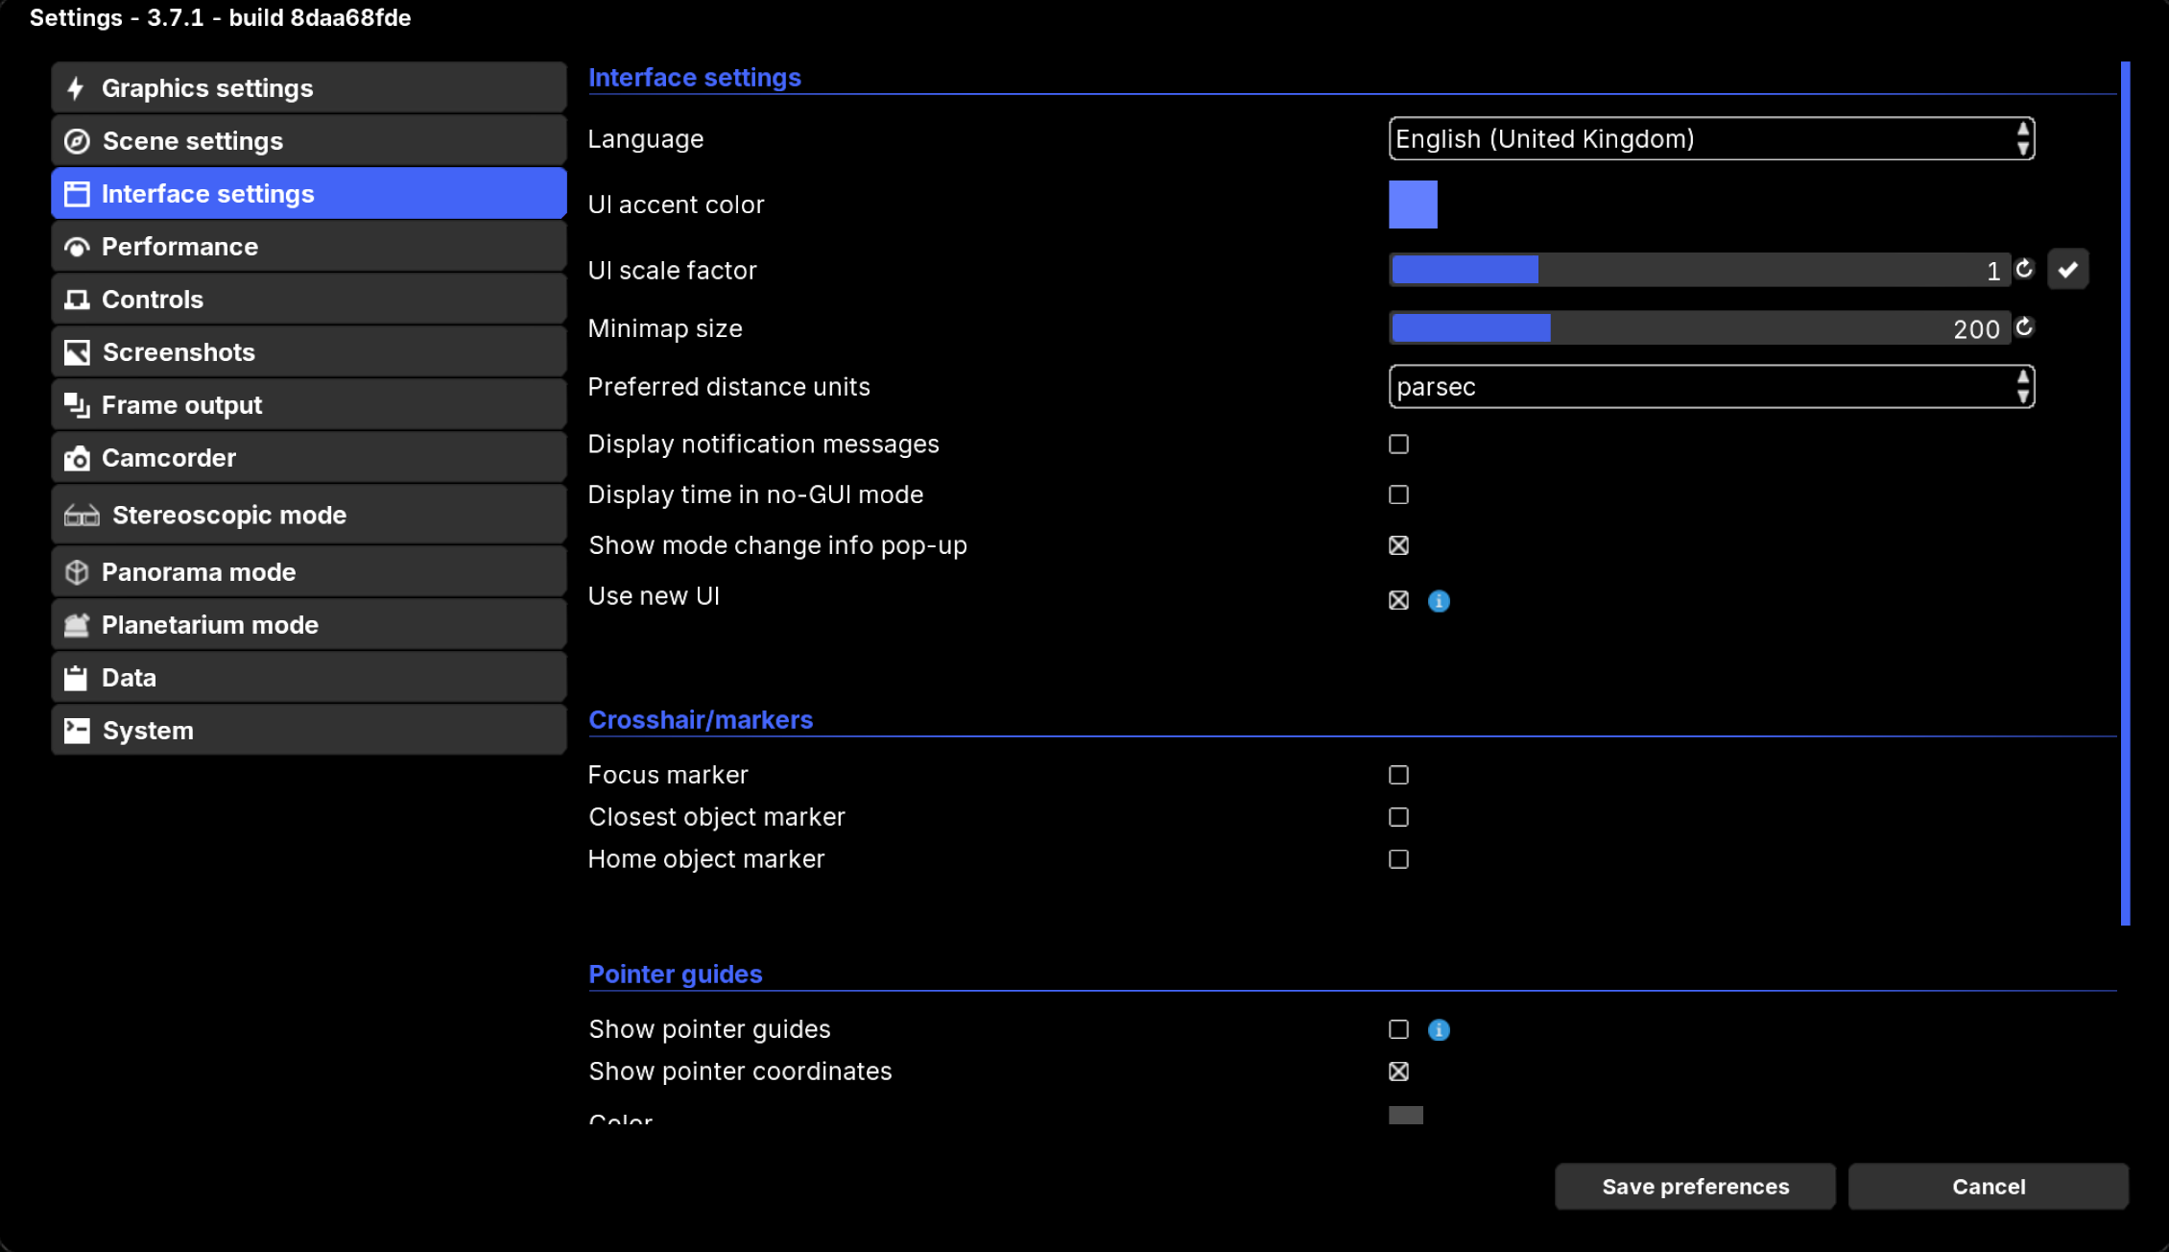Click the Planetarium mode dome icon
Image resolution: width=2169 pixels, height=1252 pixels.
(77, 625)
